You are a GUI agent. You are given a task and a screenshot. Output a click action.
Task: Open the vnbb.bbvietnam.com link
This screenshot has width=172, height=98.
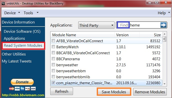pos(23,95)
